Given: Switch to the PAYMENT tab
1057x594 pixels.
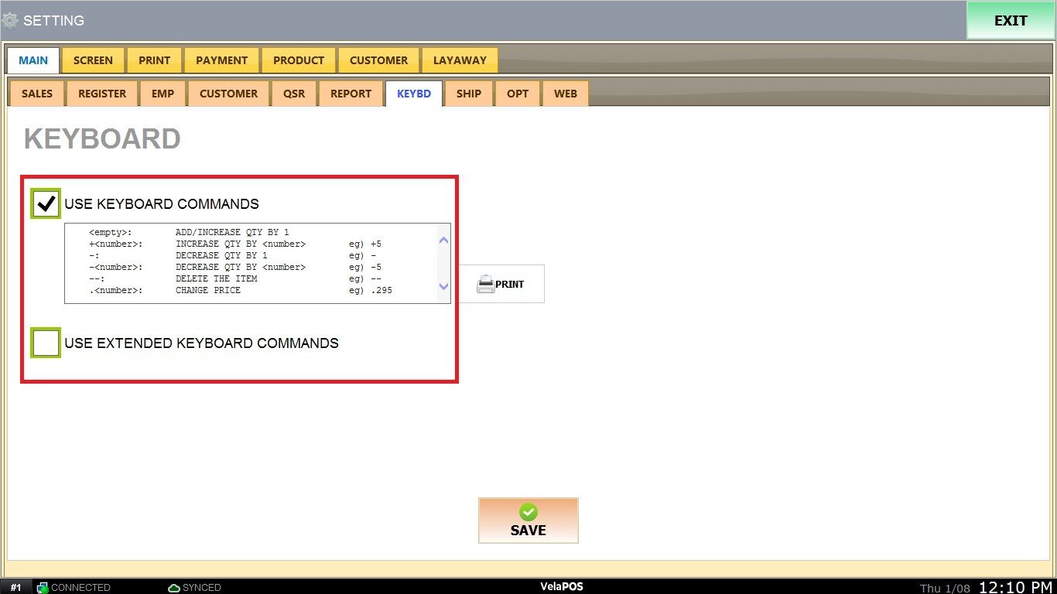Looking at the screenshot, I should coord(221,60).
